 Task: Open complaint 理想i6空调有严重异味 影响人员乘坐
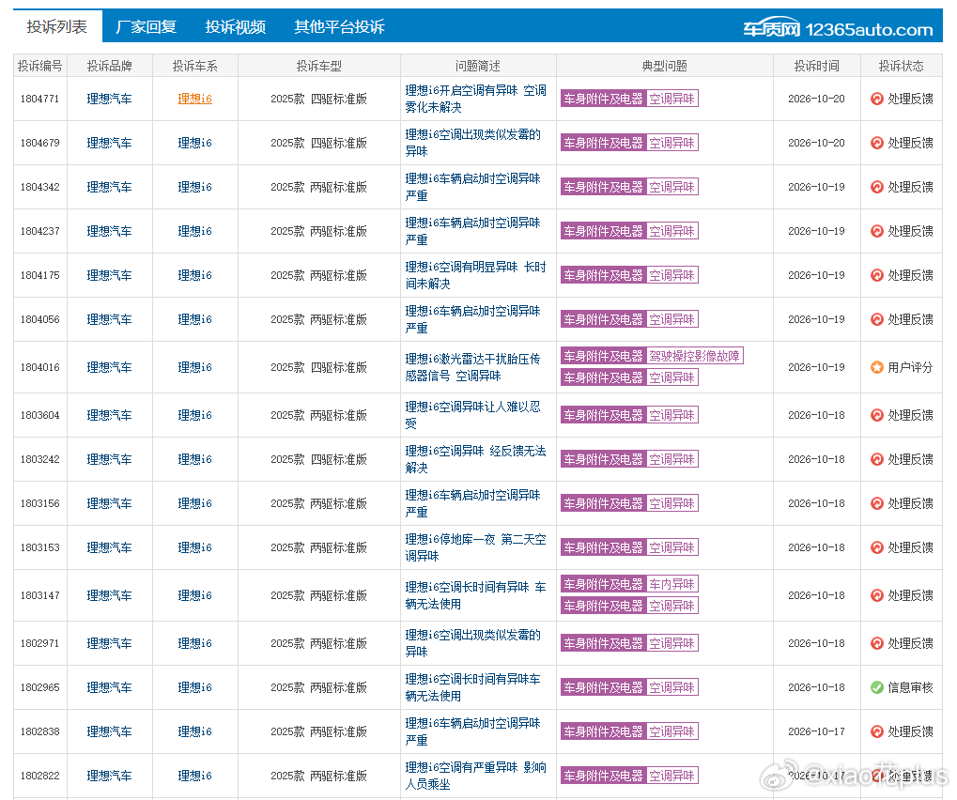coord(475,776)
